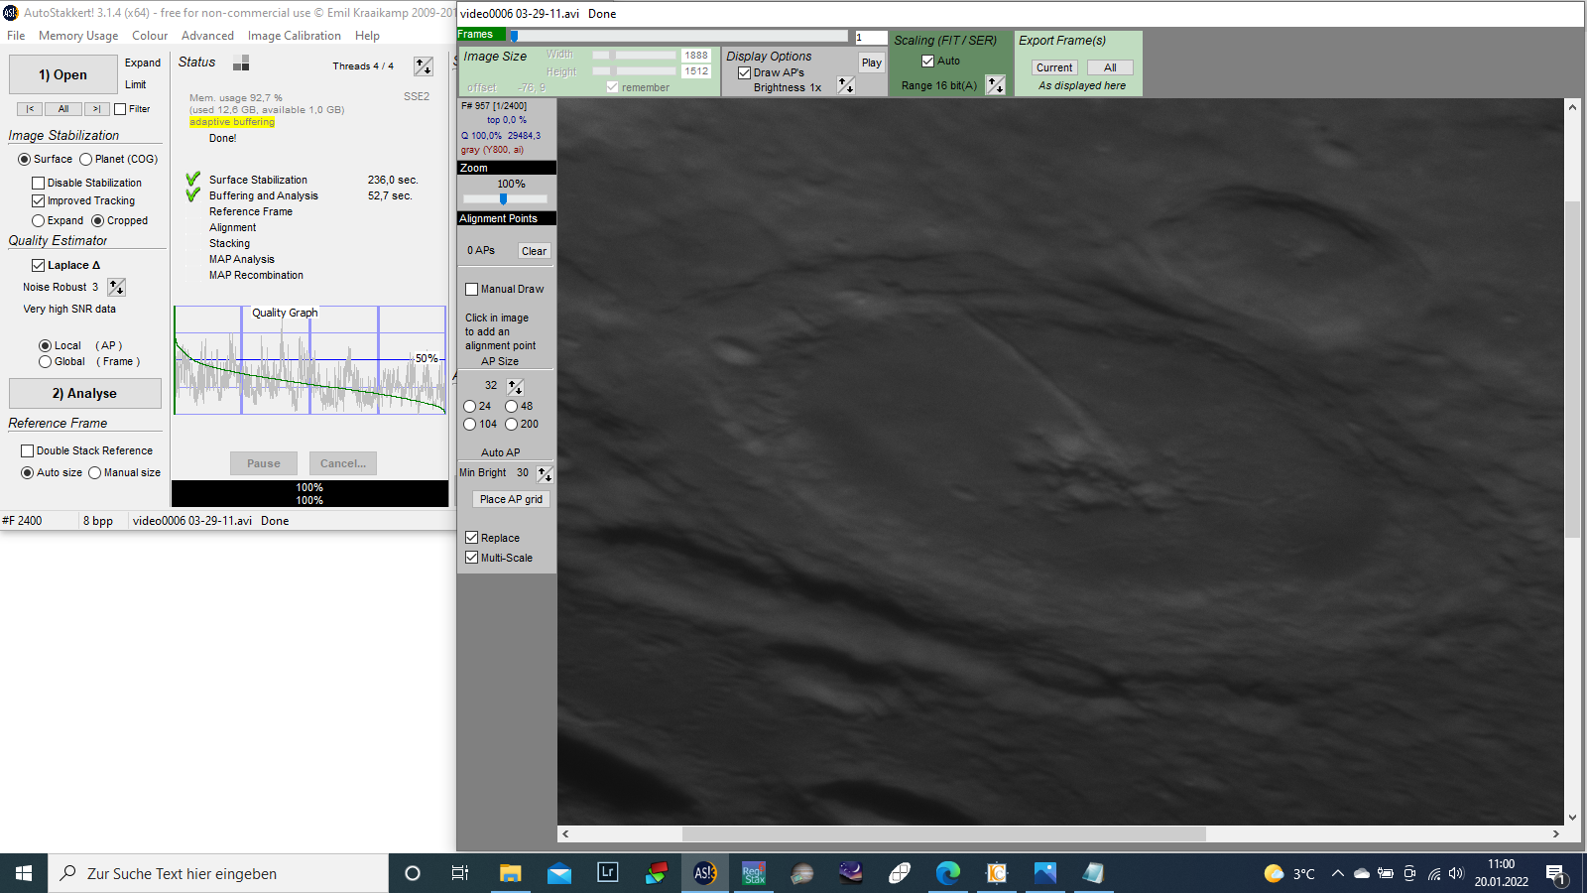Open Image Calibration menu
Image resolution: width=1587 pixels, height=893 pixels.
(295, 36)
